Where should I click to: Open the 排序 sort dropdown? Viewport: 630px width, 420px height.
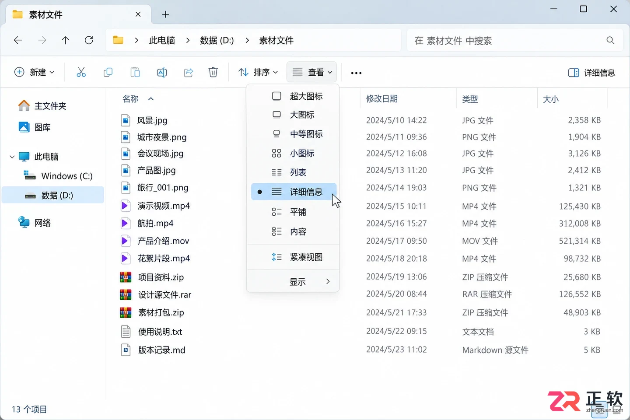click(258, 72)
